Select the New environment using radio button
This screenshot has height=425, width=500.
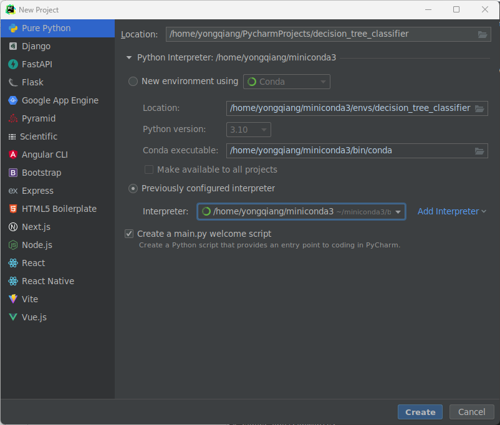pyautogui.click(x=132, y=81)
